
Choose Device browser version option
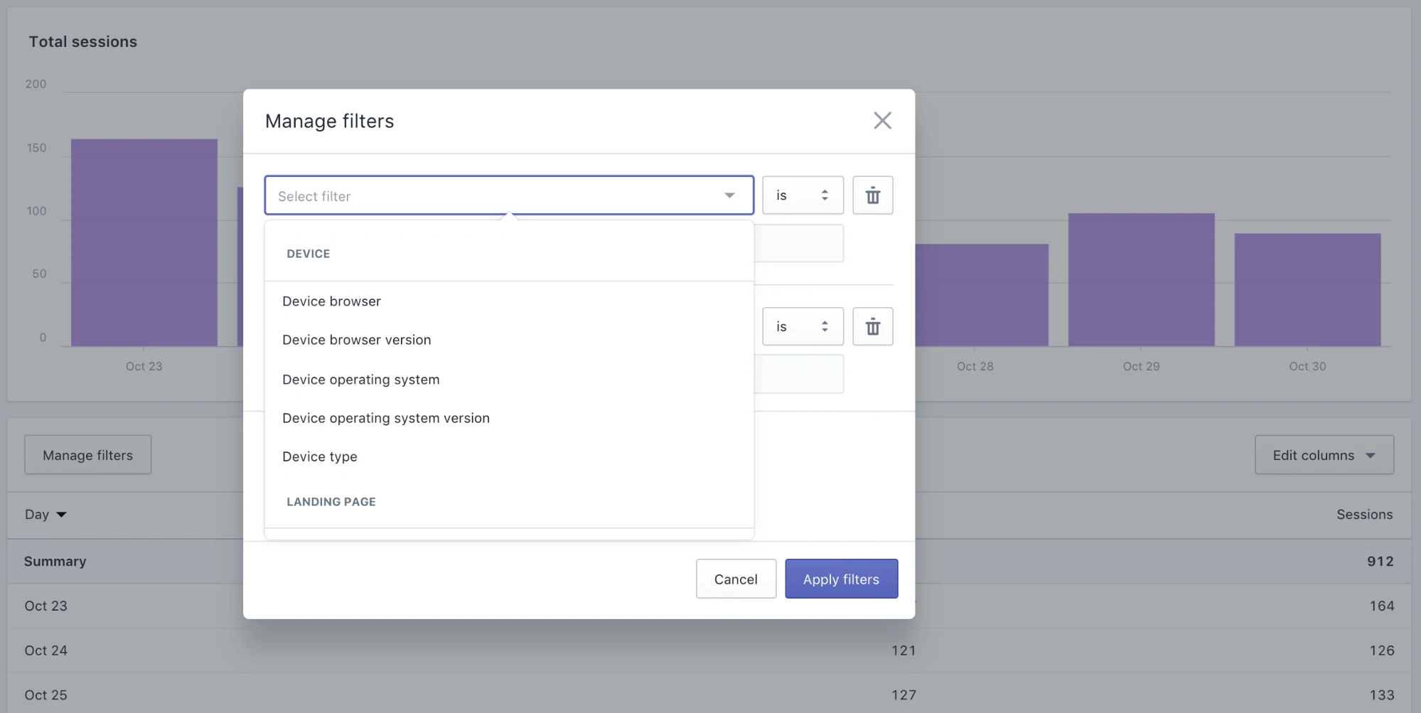click(356, 340)
